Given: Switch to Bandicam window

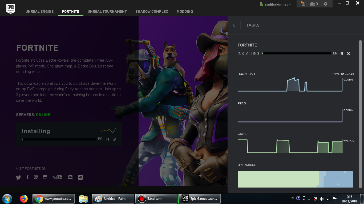Looking at the screenshot, I should coord(156,199).
